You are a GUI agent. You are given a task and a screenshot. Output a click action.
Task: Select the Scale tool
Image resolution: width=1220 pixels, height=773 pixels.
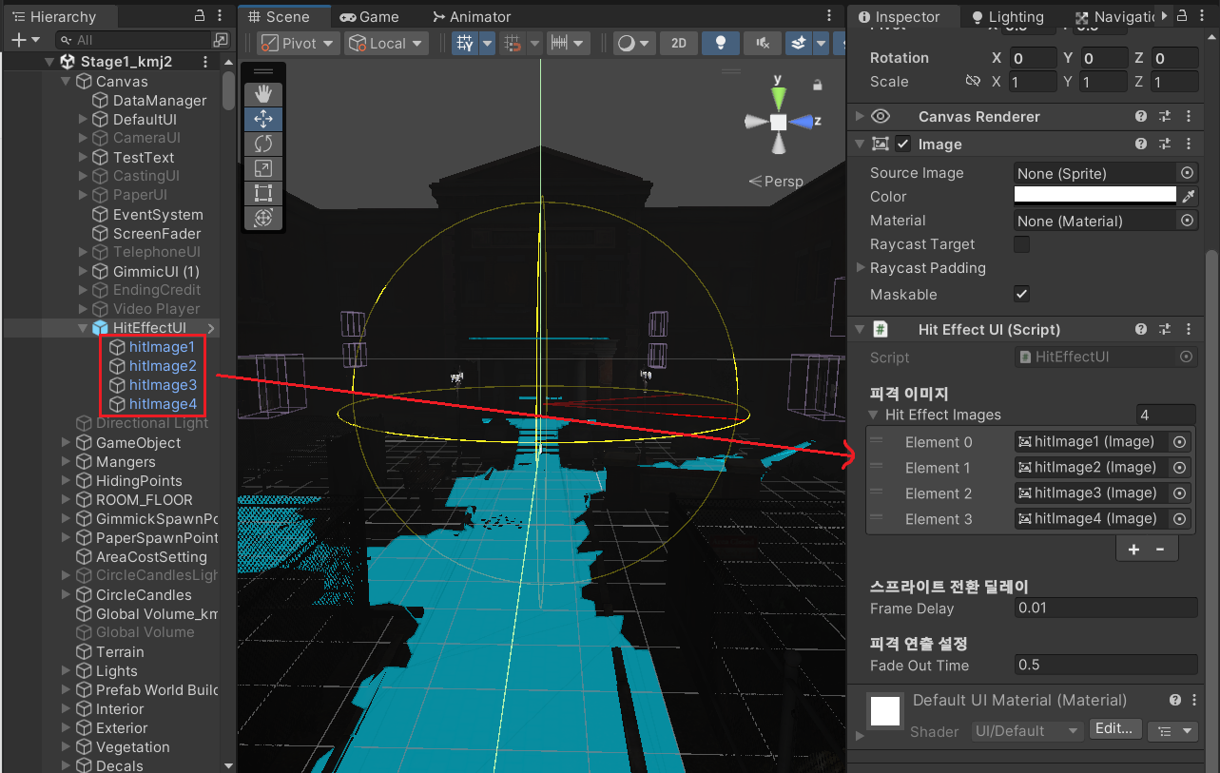pos(263,168)
